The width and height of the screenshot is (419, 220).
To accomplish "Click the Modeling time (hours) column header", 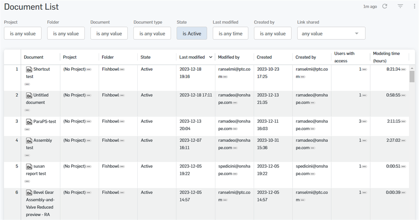I will (x=386, y=57).
